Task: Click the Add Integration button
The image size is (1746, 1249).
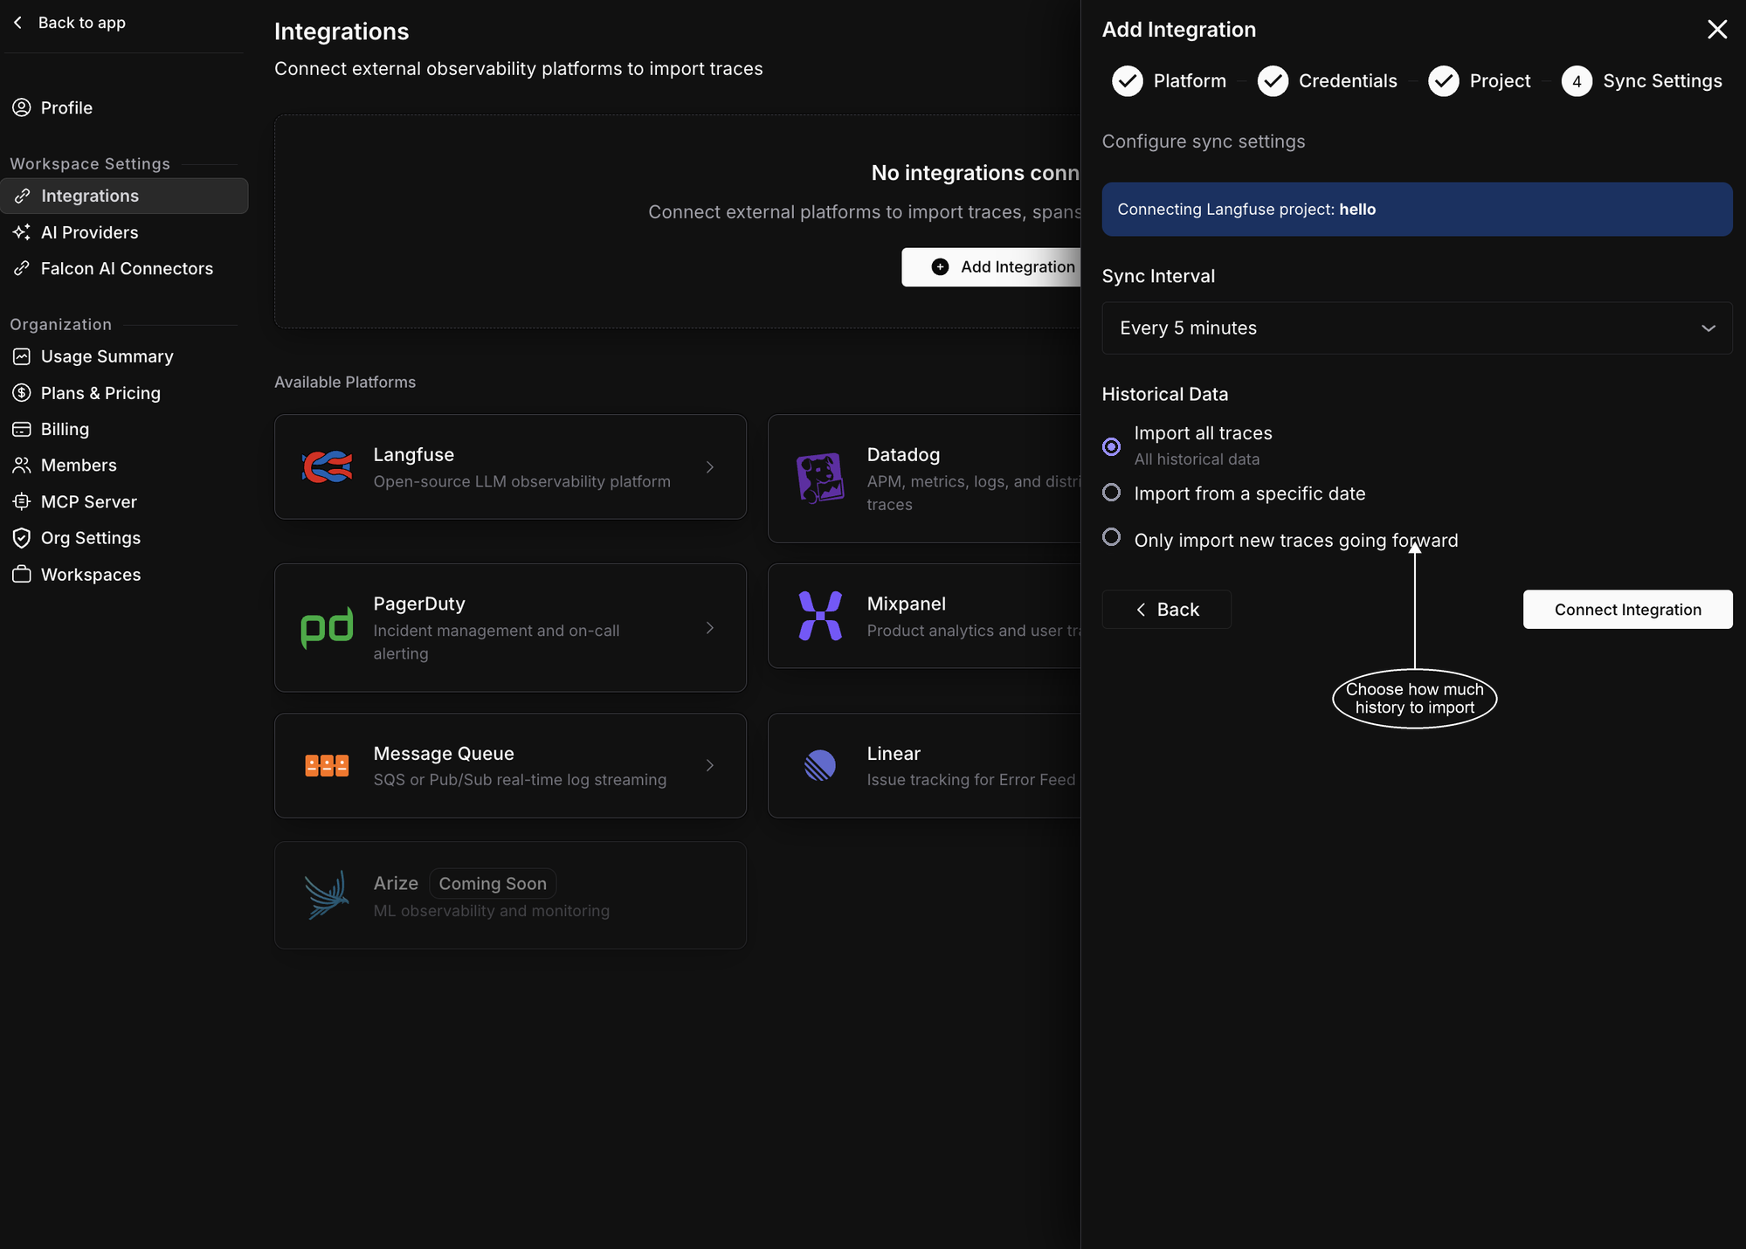Action: point(991,267)
